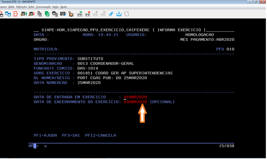
Task: Click PF1=AJUDA help key
Action: (45, 136)
